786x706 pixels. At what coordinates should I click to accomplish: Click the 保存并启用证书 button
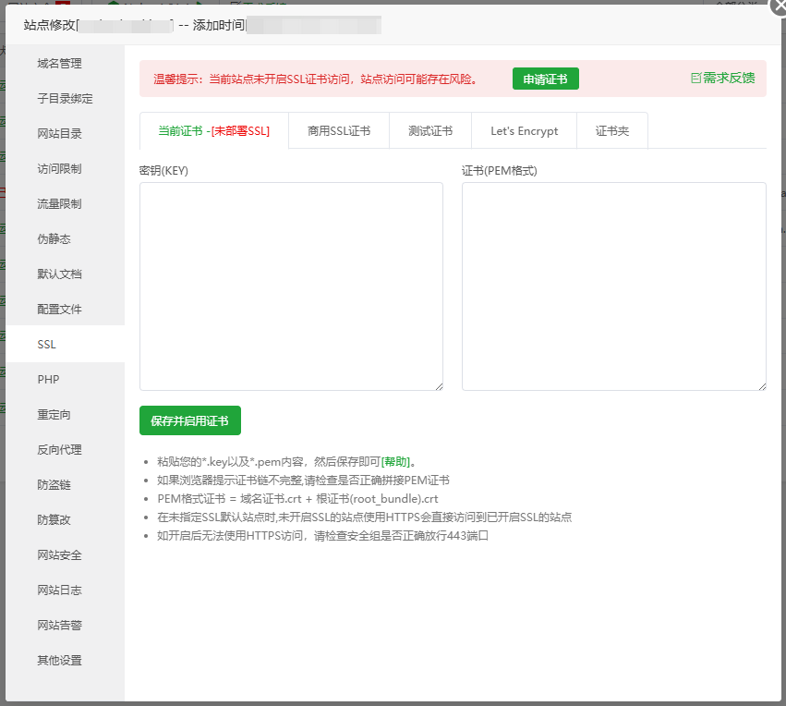click(x=190, y=420)
